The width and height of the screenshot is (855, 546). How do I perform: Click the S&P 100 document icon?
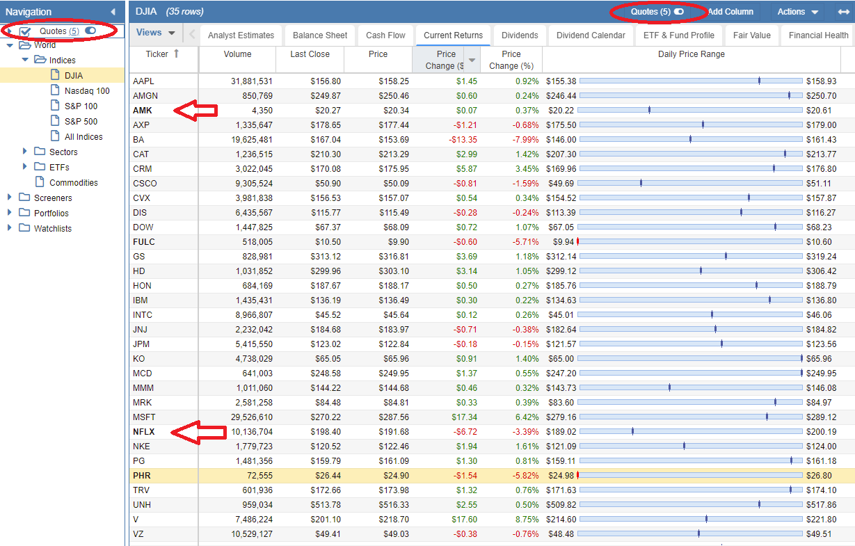tap(56, 106)
